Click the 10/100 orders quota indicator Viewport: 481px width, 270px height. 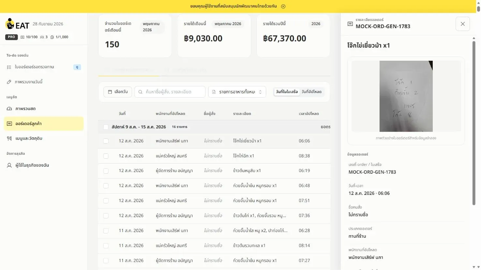coord(29,37)
